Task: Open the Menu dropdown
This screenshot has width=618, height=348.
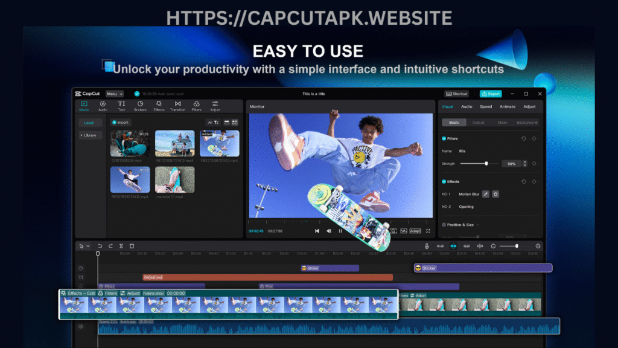Action: tap(115, 94)
